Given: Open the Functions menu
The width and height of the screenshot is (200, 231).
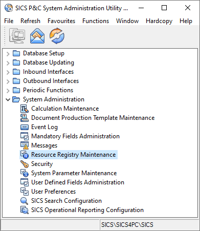Looking at the screenshot, I should (x=96, y=21).
